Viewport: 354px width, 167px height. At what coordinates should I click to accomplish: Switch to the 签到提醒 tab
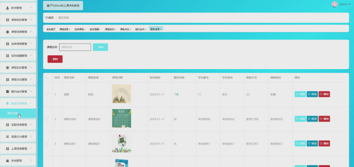[x=94, y=29]
